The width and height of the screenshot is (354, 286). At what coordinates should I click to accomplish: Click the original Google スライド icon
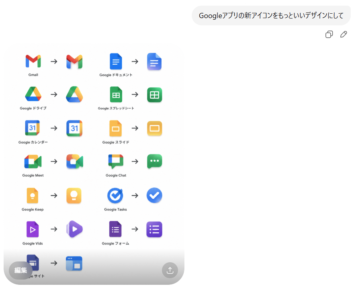tap(115, 128)
